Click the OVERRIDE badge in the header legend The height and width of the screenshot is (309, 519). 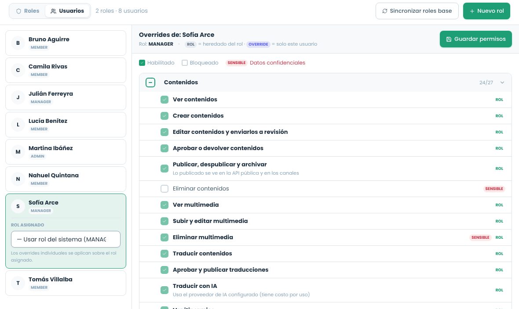[258, 44]
